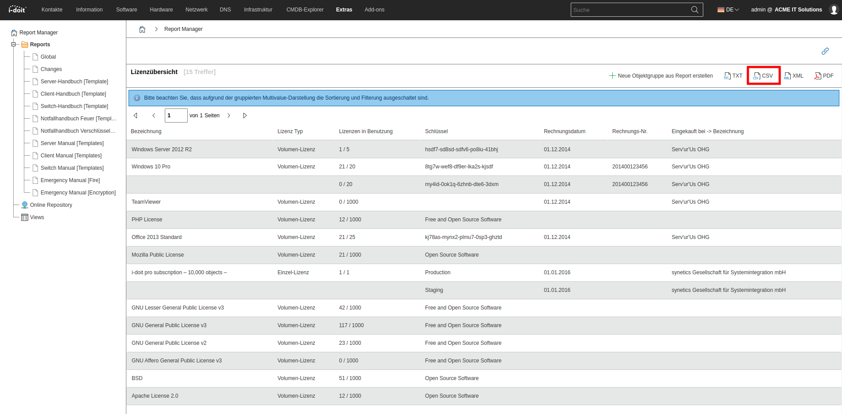Click the page number input field

tap(176, 116)
